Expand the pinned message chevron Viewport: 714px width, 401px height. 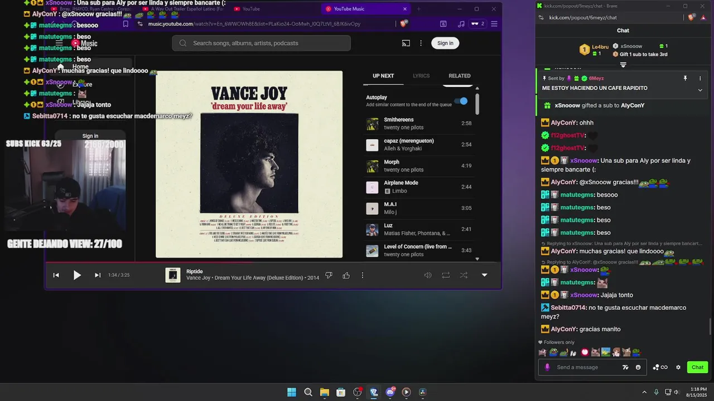pos(700,90)
